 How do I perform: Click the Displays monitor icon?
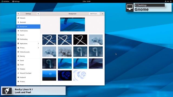coord(18,69)
